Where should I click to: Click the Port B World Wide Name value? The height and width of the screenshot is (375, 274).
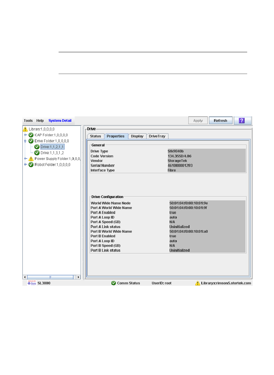189,232
